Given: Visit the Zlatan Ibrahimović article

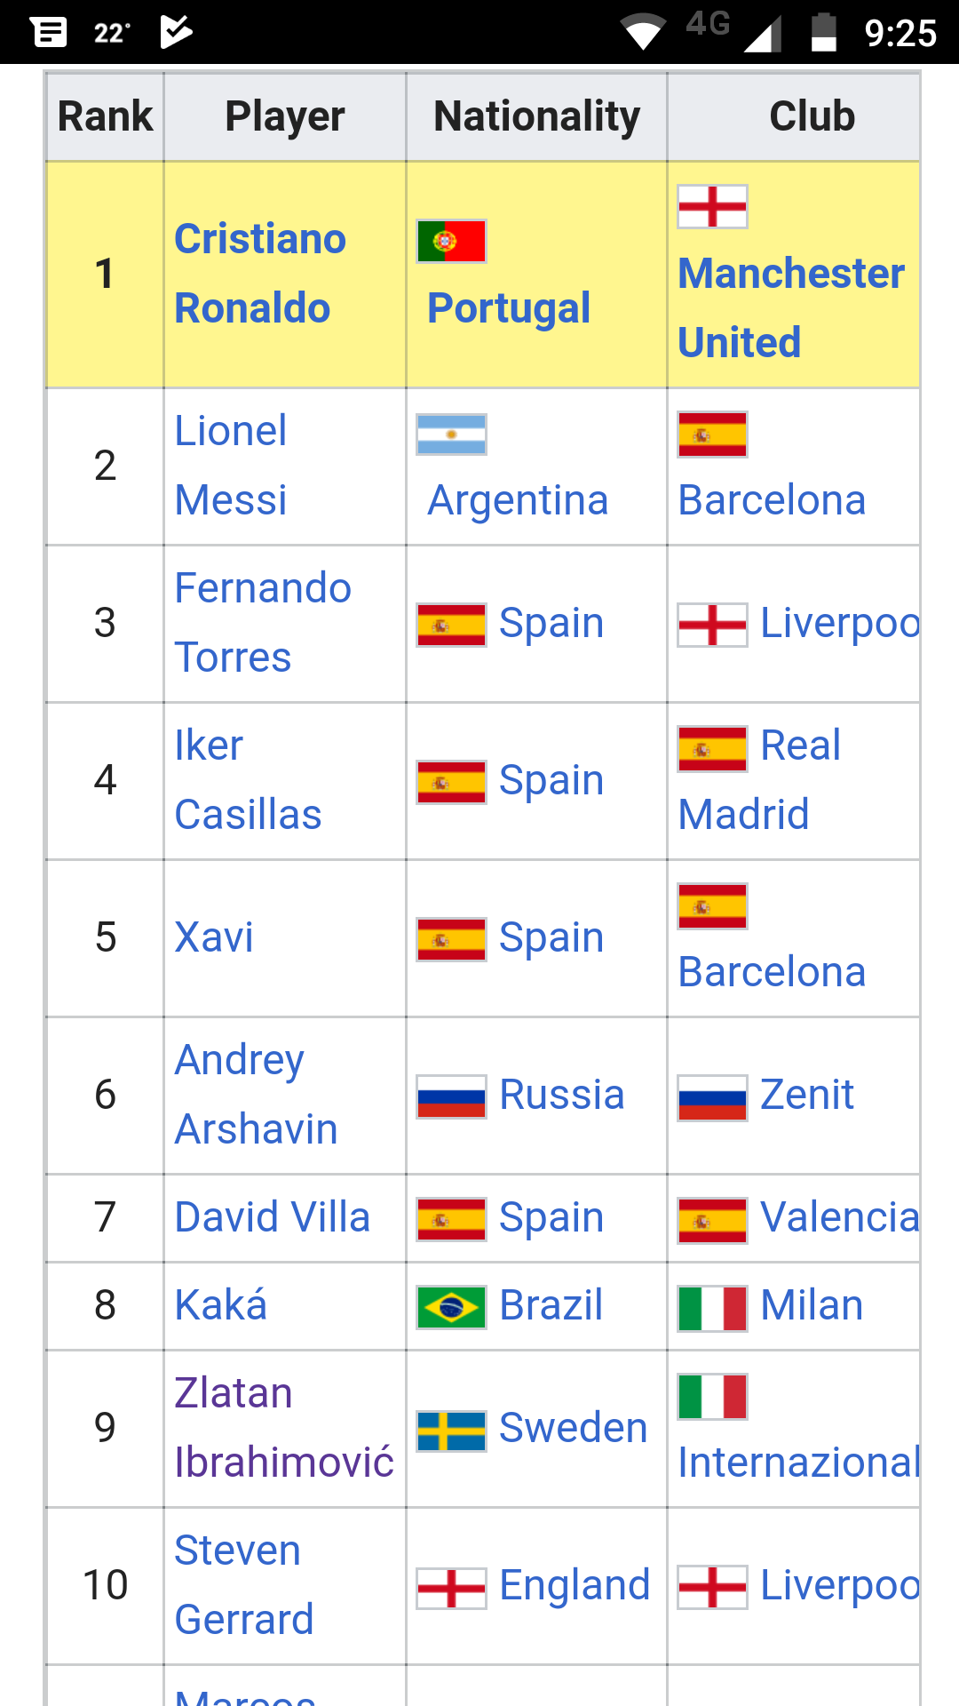Looking at the screenshot, I should click(284, 1428).
